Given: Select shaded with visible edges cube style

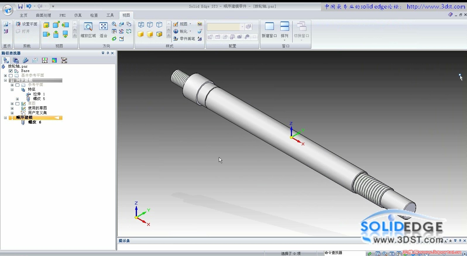Looking at the screenshot, I should click(159, 35).
